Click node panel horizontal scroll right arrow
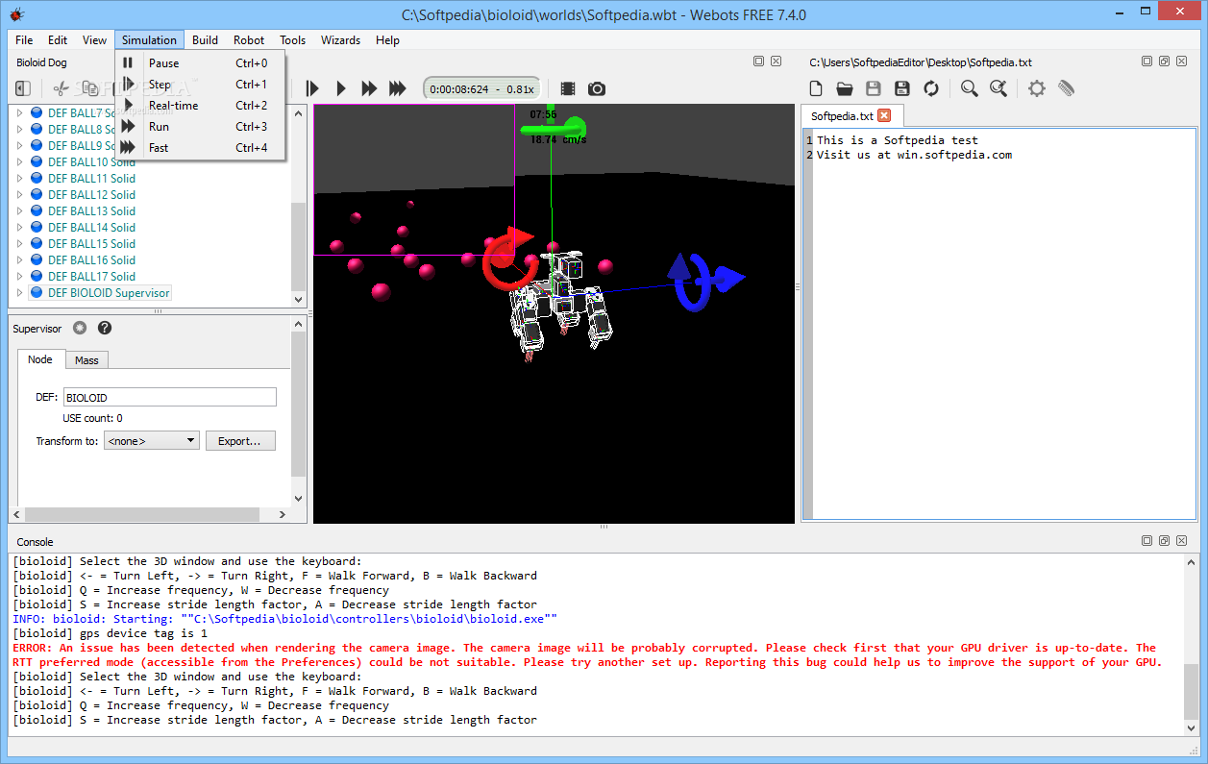Screen dimensions: 1208x764 click(283, 514)
